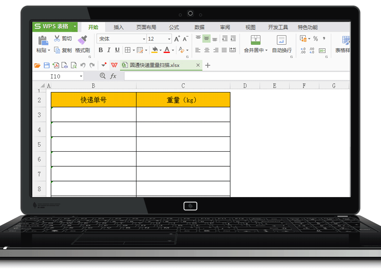Viewport: 381px width, 278px height.
Task: Open the fill color dropdown arrow
Action: pyautogui.click(x=161, y=50)
